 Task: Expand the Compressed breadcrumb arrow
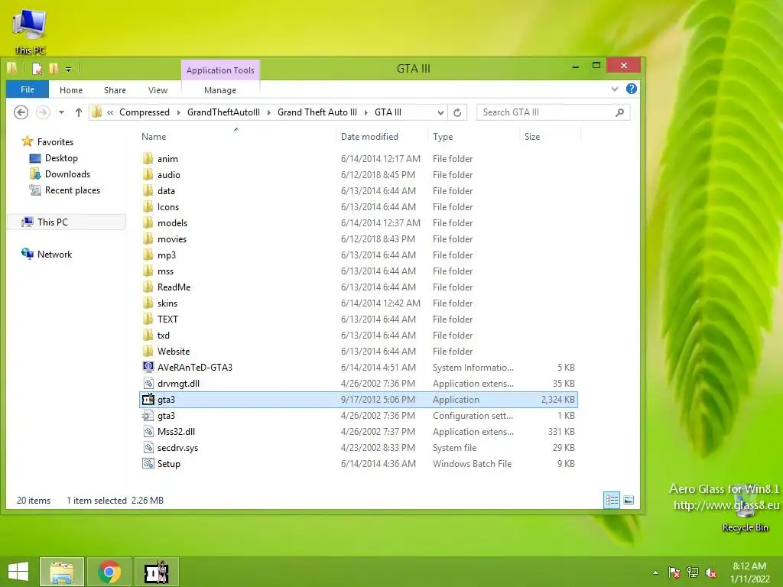click(x=179, y=112)
